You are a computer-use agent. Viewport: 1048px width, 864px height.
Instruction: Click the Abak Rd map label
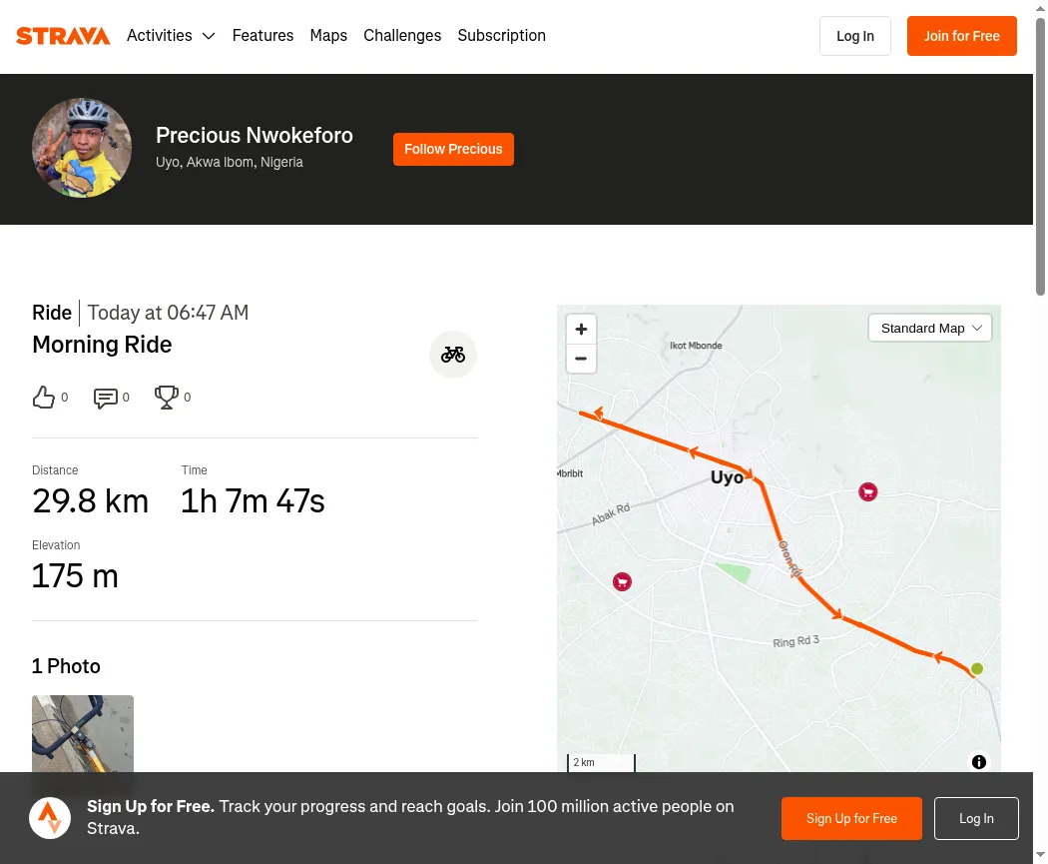pyautogui.click(x=611, y=514)
